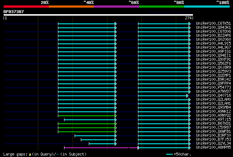Click the orange ~40% identity legend segment
The image size is (233, 157).
pyautogui.click(x=71, y=7)
